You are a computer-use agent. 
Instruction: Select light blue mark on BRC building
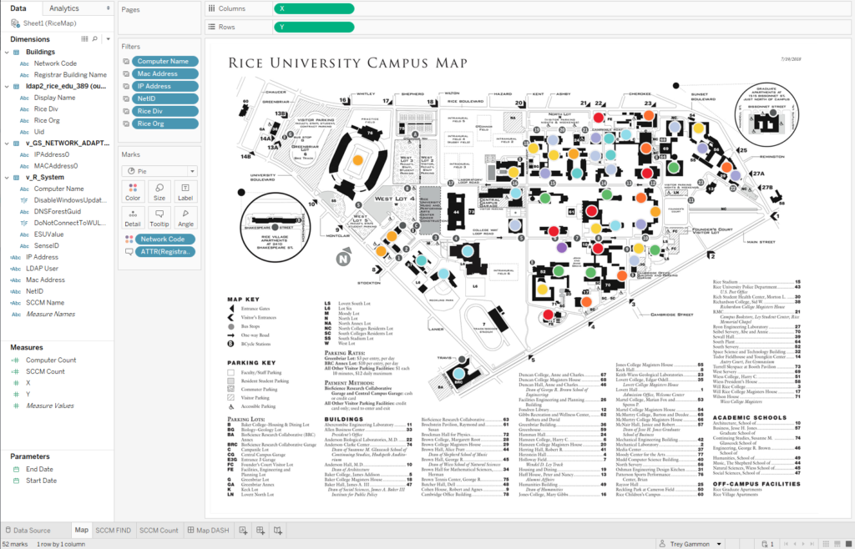click(458, 374)
